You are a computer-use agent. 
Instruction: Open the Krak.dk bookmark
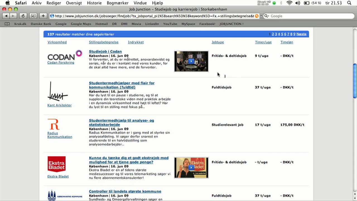pyautogui.click(x=20, y=24)
